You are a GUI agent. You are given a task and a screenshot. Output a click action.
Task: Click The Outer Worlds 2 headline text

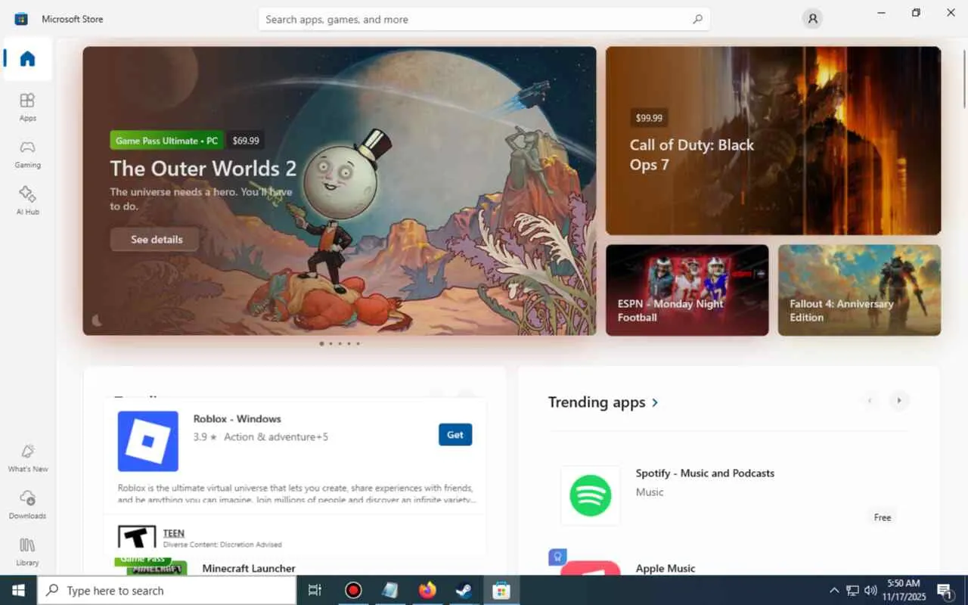203,168
